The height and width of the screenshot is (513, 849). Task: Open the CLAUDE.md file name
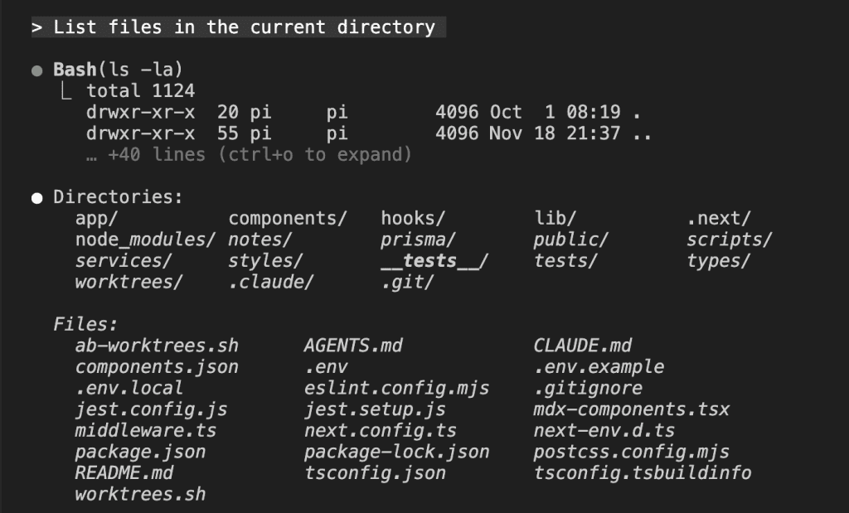pyautogui.click(x=582, y=346)
